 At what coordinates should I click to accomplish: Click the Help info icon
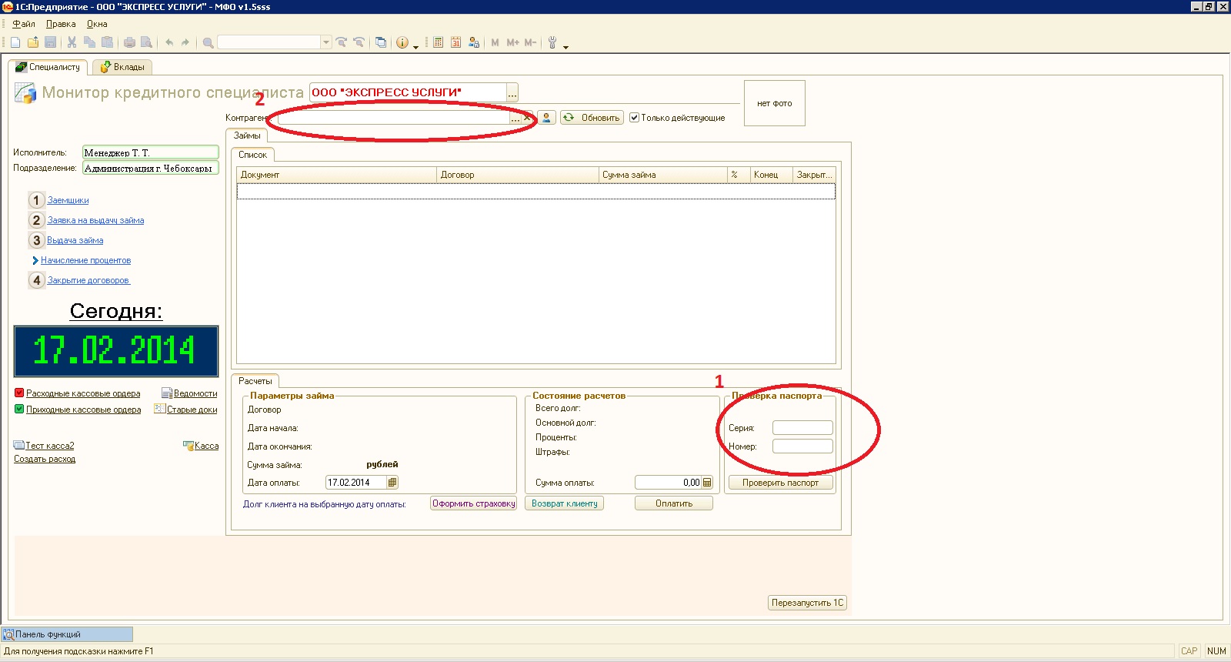click(x=402, y=42)
